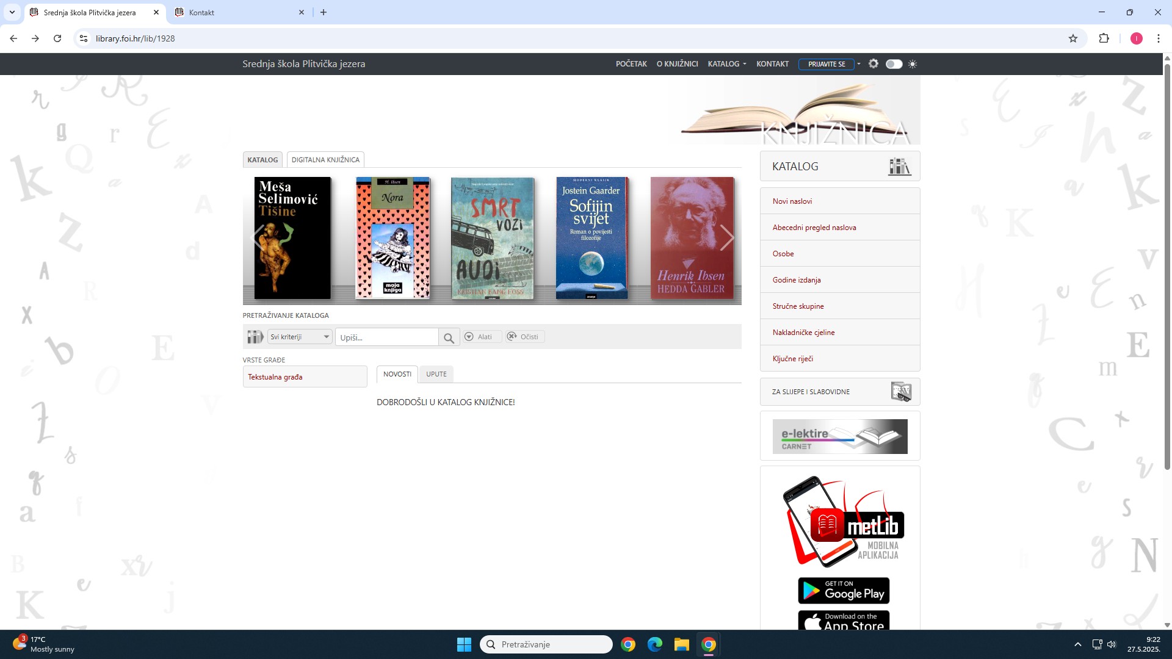Open Hedda Gabler book cover
The width and height of the screenshot is (1172, 659).
tap(692, 238)
